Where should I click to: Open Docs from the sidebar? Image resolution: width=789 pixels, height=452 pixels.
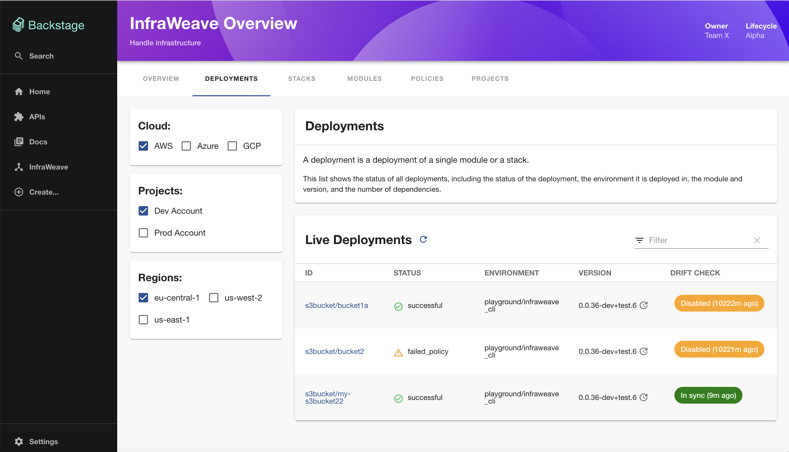point(38,142)
